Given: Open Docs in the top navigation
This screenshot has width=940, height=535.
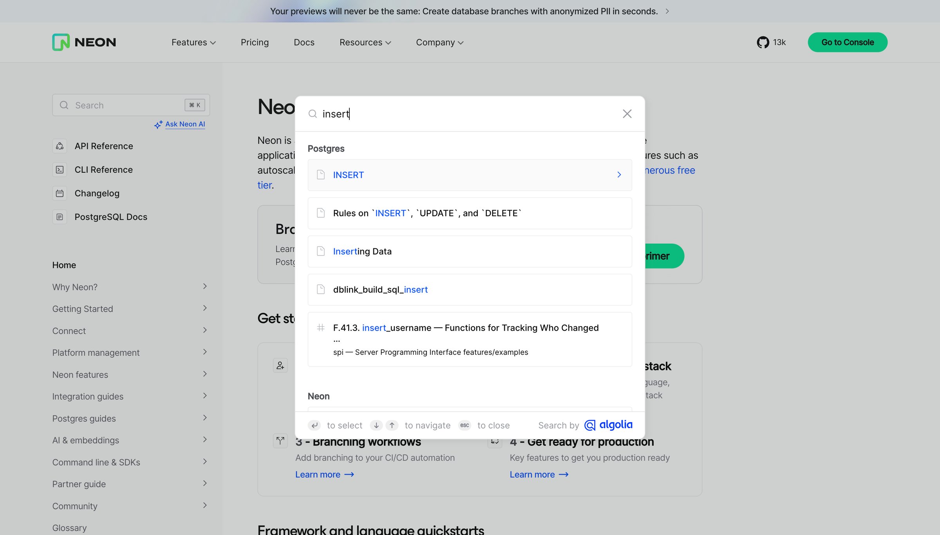Looking at the screenshot, I should coord(304,42).
